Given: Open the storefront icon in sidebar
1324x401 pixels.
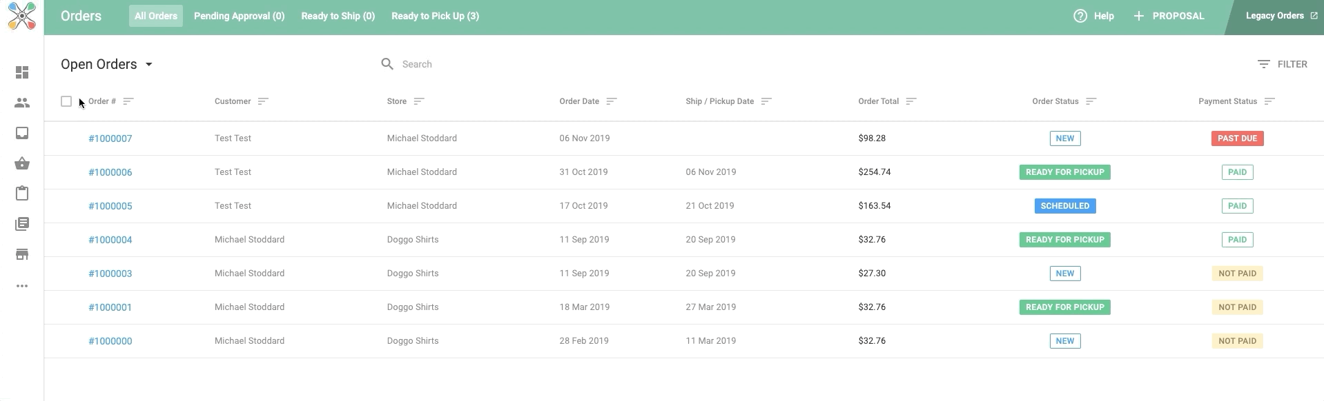Looking at the screenshot, I should [x=22, y=254].
